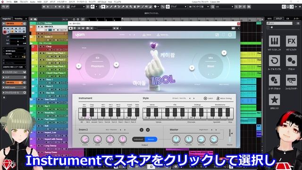
Task: Select the Zoom magnifier tool
Action: point(131,7)
